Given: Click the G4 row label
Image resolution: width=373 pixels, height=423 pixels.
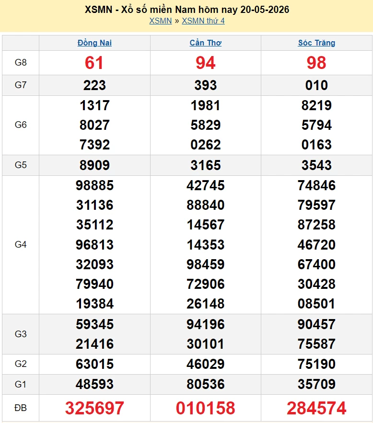Looking at the screenshot, I should [21, 245].
